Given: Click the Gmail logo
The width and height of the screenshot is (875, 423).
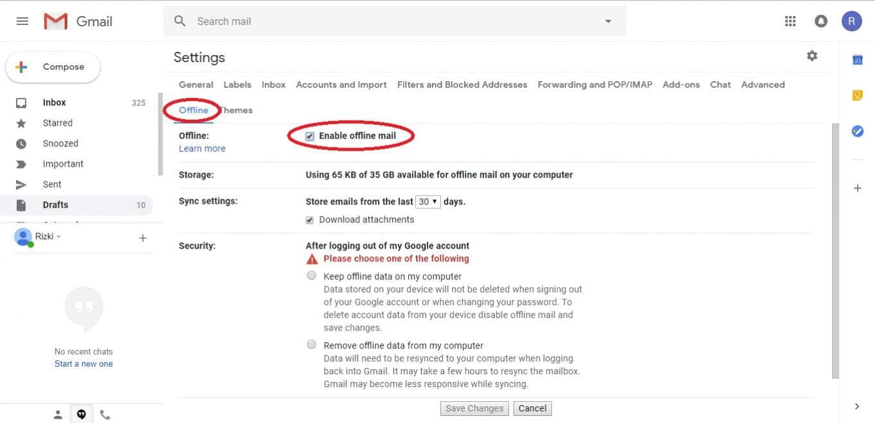Looking at the screenshot, I should 78,21.
